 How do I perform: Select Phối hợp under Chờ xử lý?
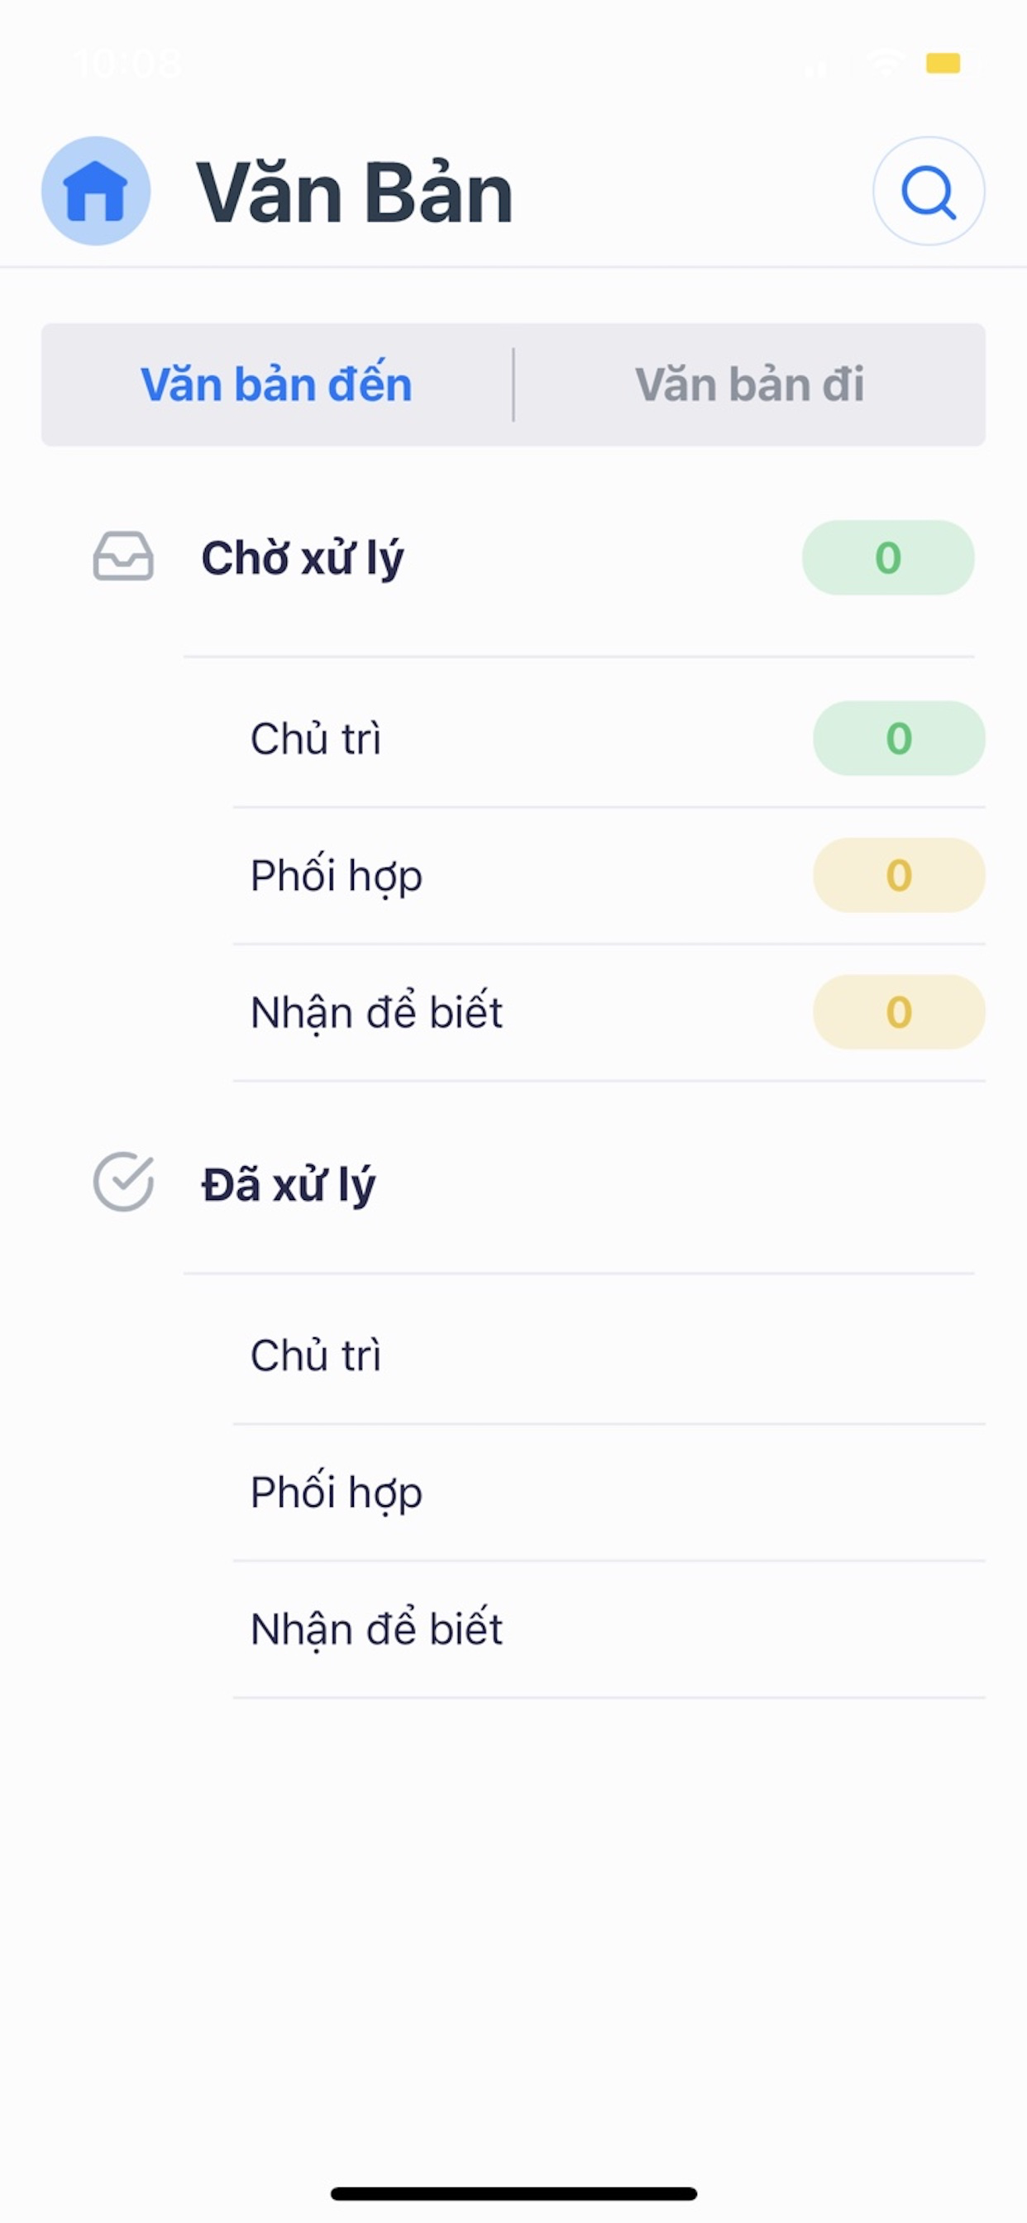pyautogui.click(x=609, y=876)
